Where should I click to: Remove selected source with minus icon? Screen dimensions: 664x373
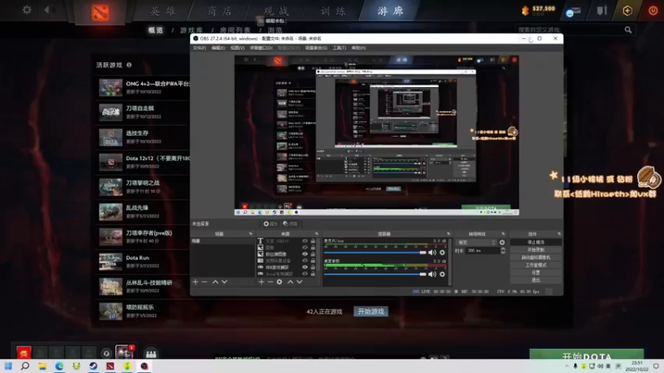point(271,282)
